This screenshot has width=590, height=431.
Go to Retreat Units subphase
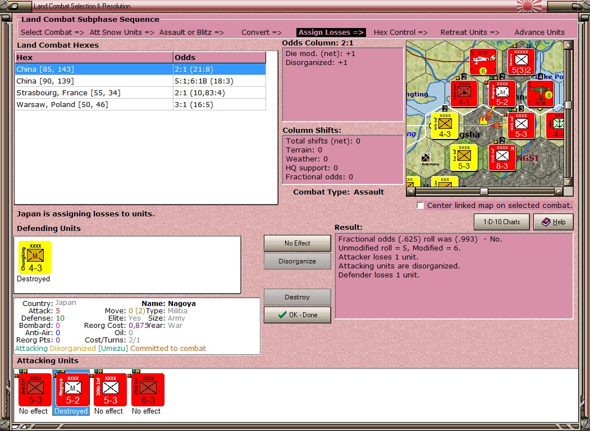[470, 33]
